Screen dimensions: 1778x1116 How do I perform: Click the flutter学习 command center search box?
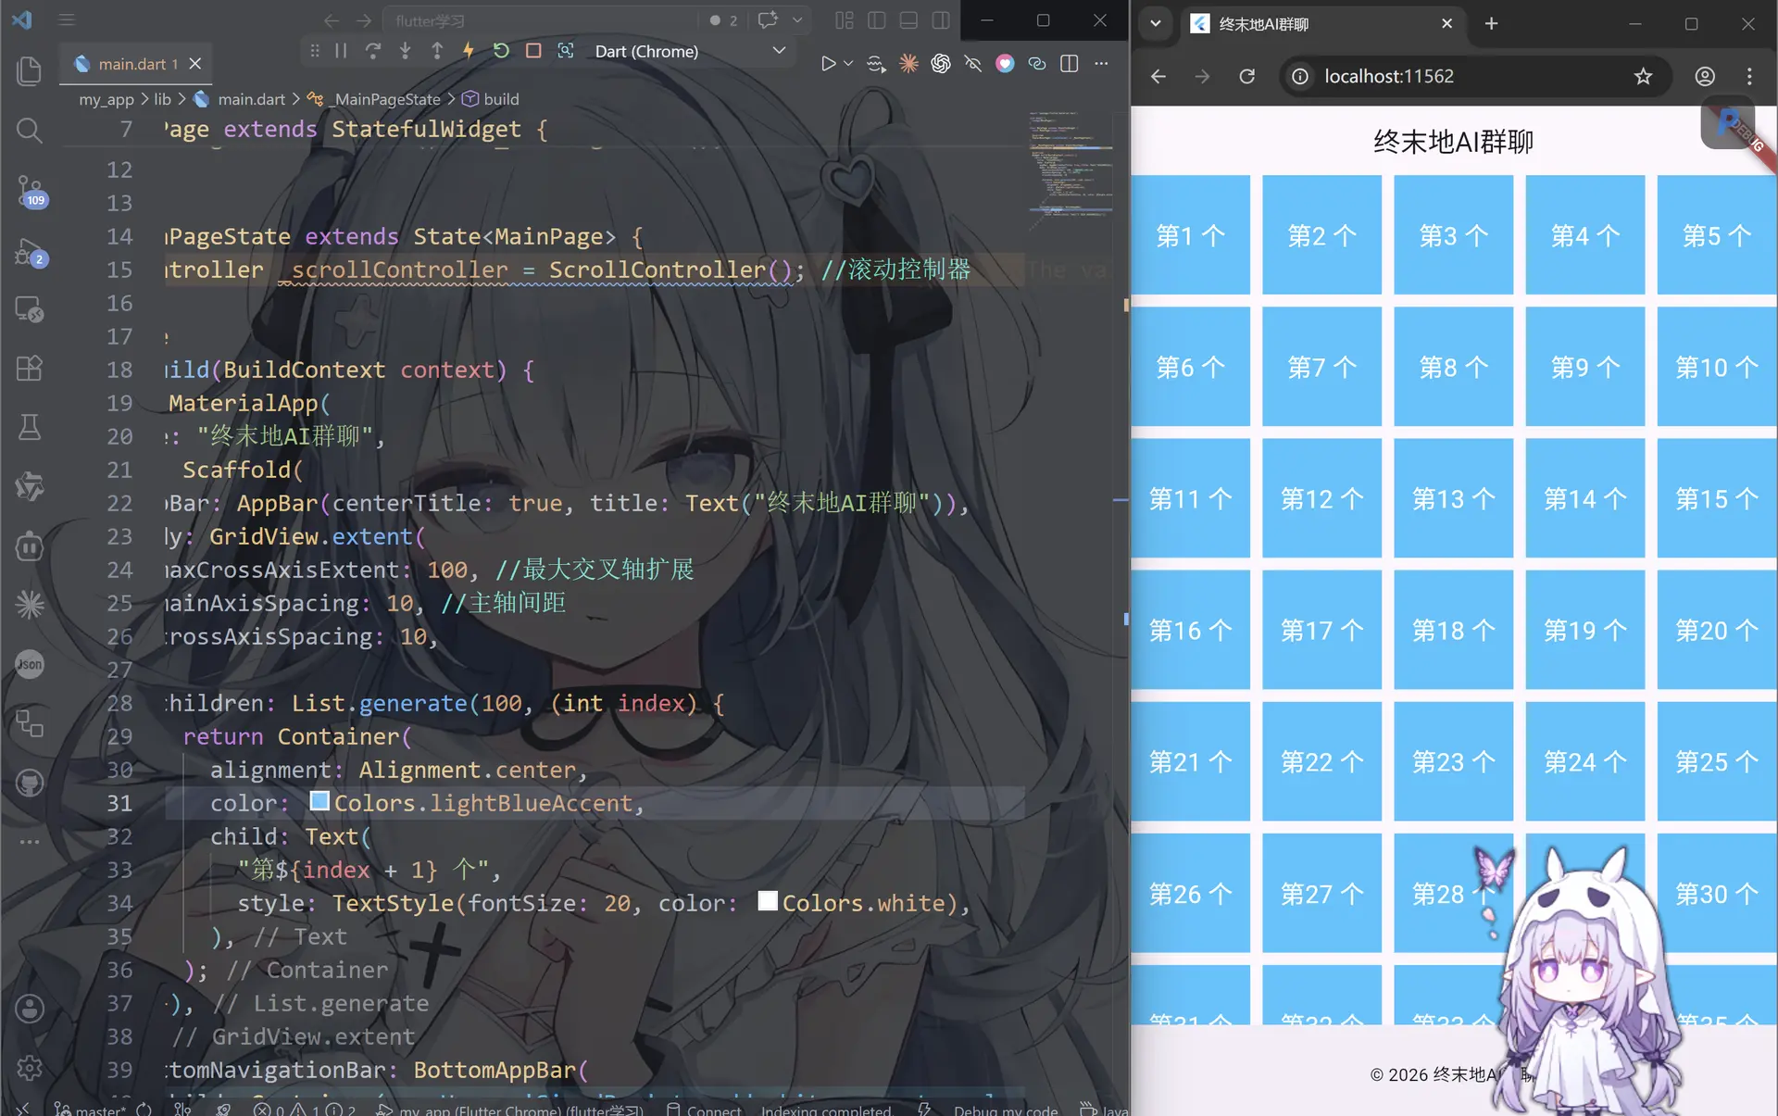(542, 20)
